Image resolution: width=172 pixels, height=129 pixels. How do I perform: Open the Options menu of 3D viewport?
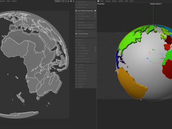tap(121, 1)
